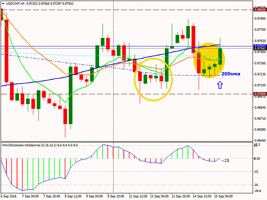Click the 9 Sep 04:00 time label

[x=94, y=196]
